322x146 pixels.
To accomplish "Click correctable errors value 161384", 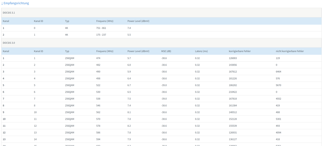I will point(233,105).
